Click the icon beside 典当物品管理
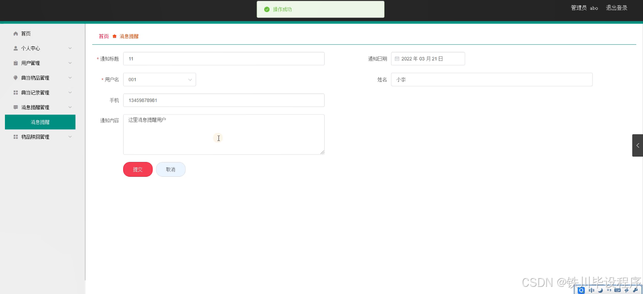The height and width of the screenshot is (294, 643). [16, 78]
